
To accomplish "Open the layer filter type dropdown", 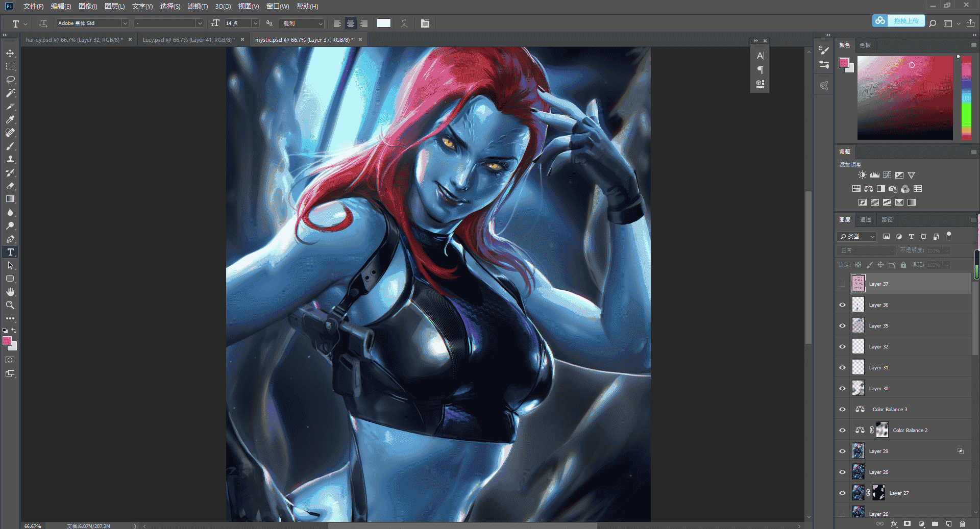I will 856,236.
